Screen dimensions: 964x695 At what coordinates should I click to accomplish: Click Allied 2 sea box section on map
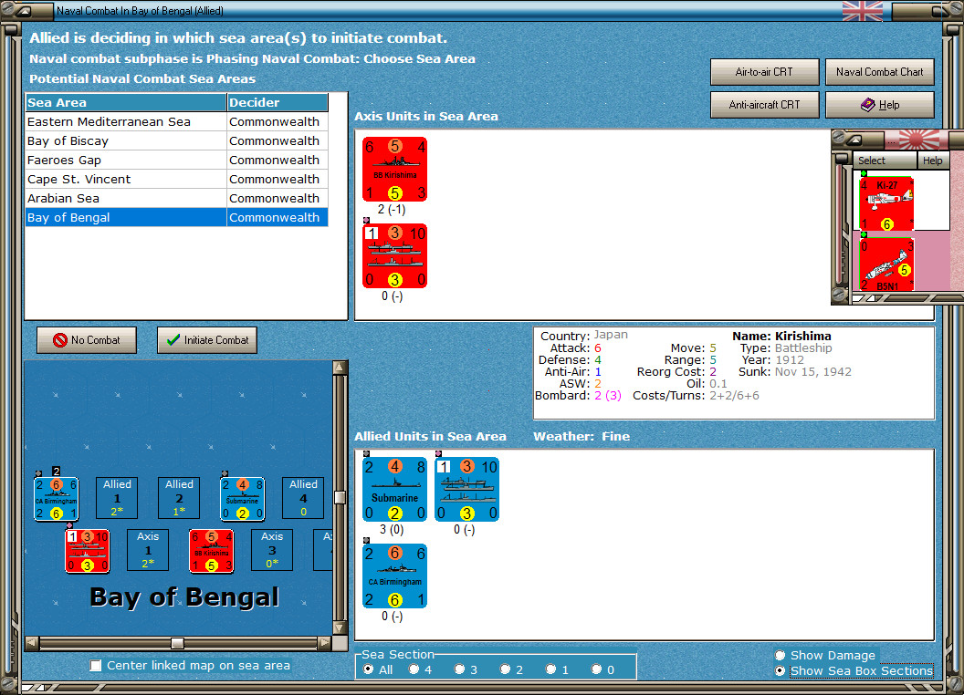(179, 498)
